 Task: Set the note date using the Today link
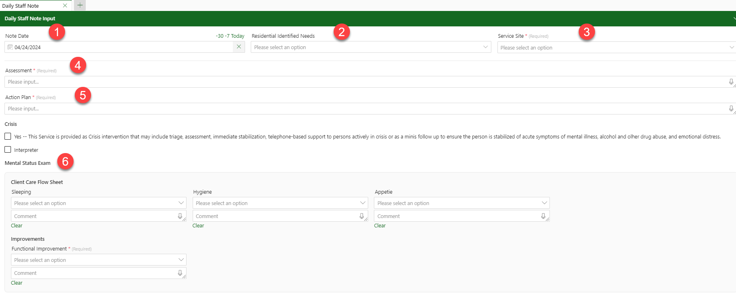pos(238,36)
